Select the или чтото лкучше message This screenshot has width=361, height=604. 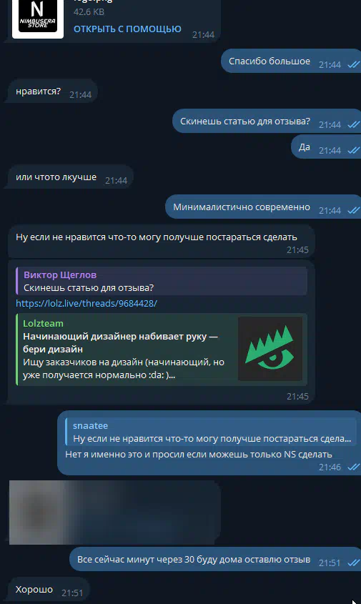click(71, 177)
